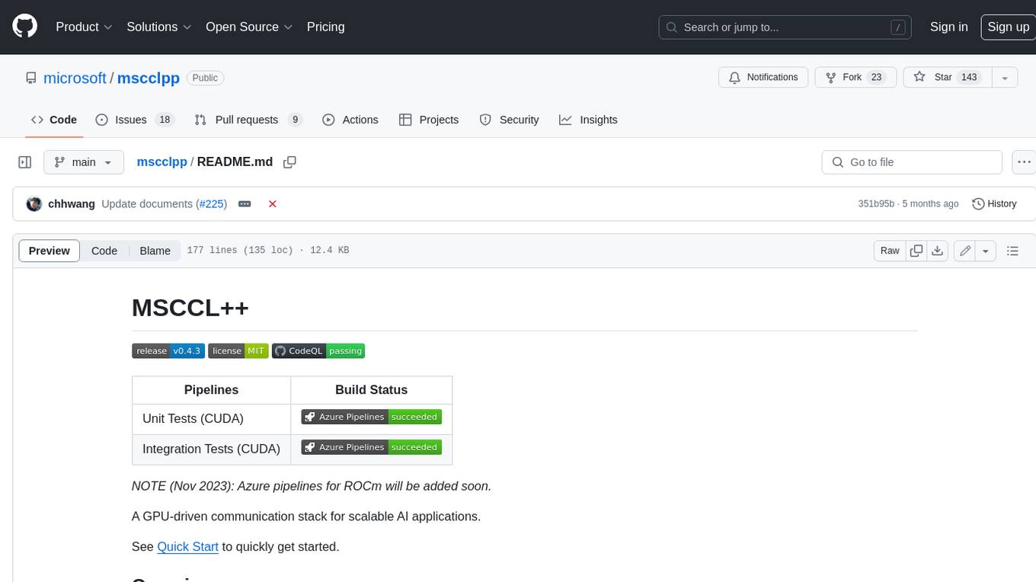Expand the Solutions menu
1036x582 pixels.
pos(159,27)
